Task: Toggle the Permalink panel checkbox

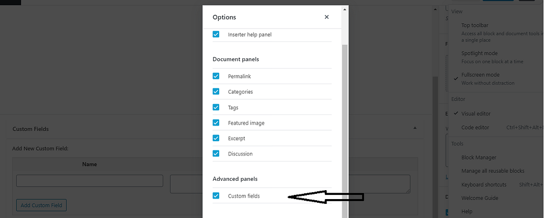Action: [x=216, y=76]
